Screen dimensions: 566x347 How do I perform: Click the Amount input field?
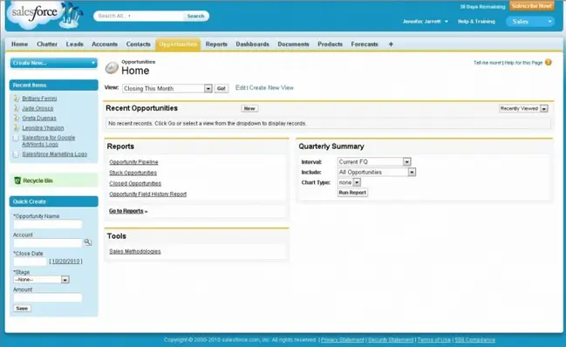(x=48, y=297)
